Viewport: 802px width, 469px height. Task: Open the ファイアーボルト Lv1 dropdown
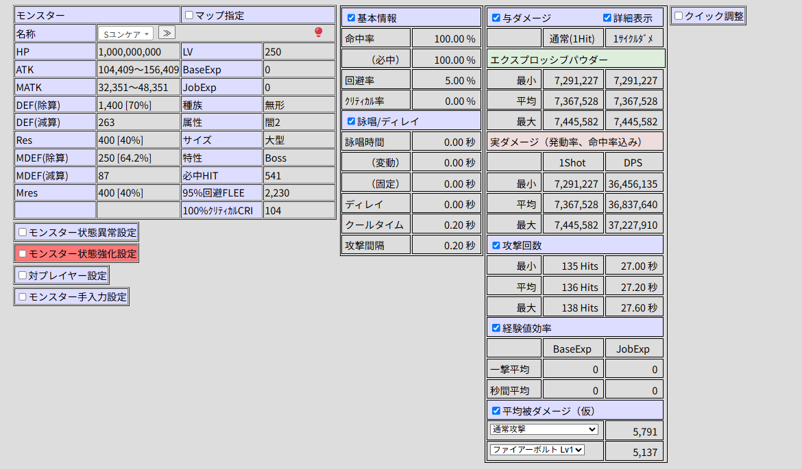coord(537,450)
